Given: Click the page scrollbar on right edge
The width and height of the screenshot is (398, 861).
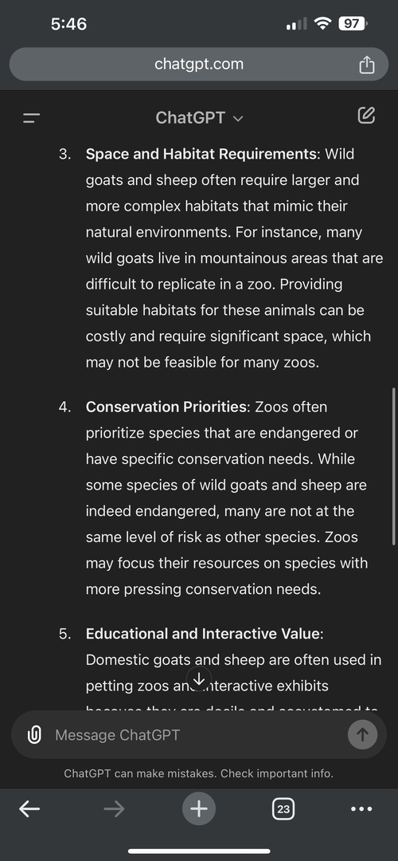Looking at the screenshot, I should [393, 466].
